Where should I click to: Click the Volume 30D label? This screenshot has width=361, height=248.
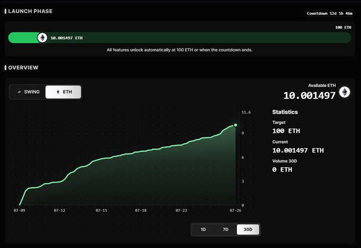[x=285, y=161]
